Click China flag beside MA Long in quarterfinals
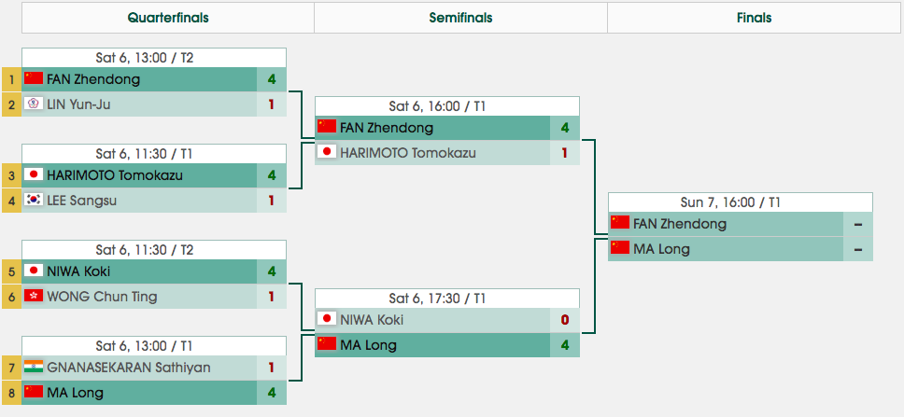Viewport: 904px width, 417px height. pos(34,393)
